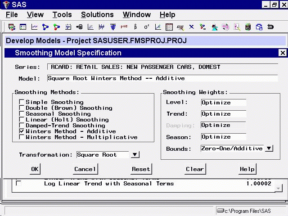
Task: Click the Clear button
Action: 195,169
